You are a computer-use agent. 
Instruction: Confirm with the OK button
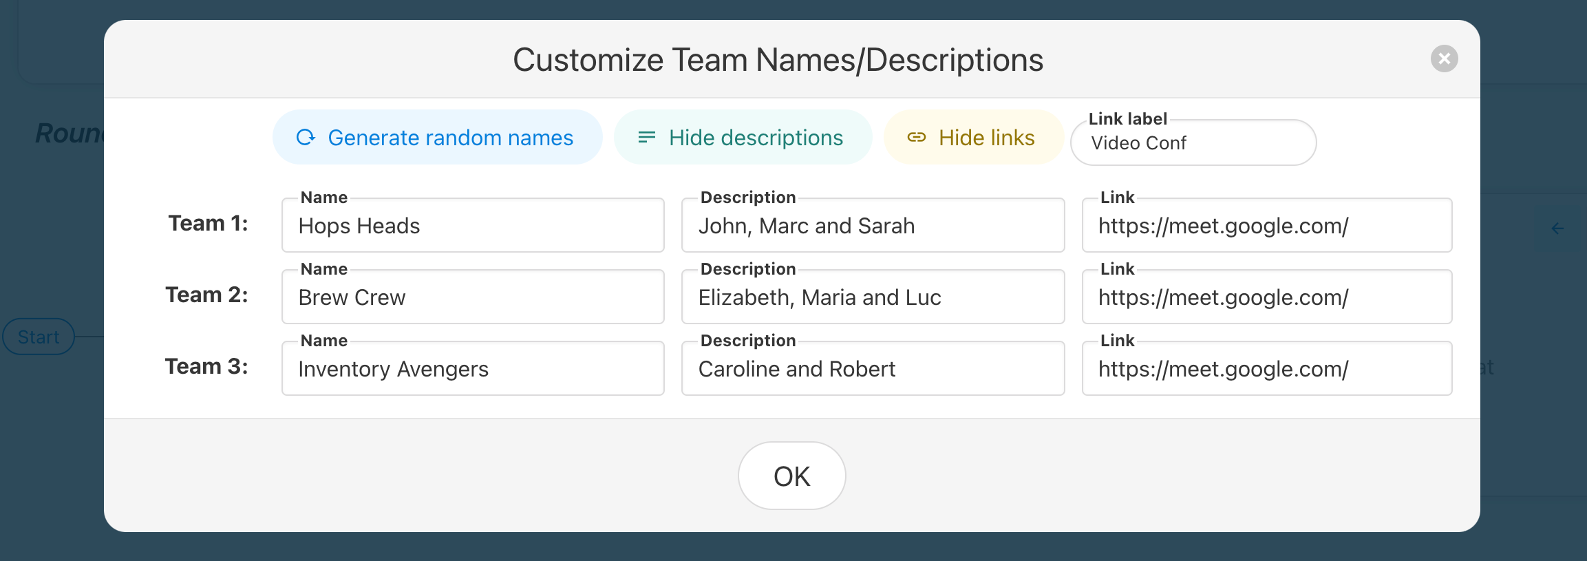tap(792, 476)
